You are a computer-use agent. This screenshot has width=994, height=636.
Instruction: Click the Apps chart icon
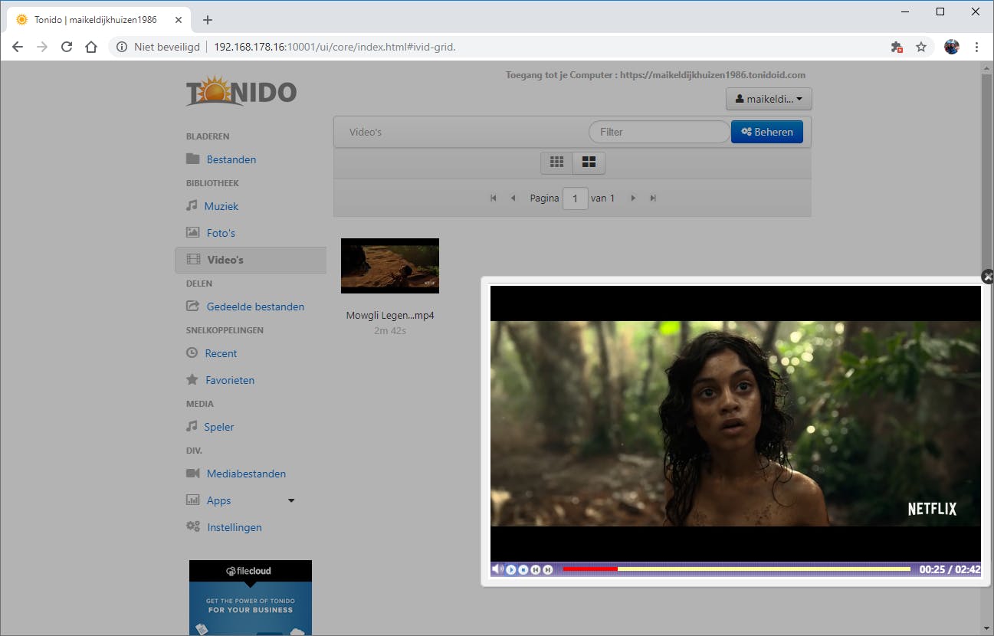pos(193,500)
